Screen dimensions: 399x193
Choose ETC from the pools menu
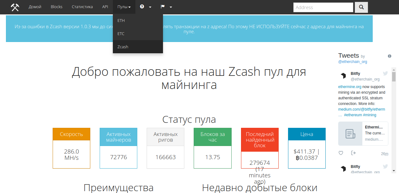coord(138,34)
